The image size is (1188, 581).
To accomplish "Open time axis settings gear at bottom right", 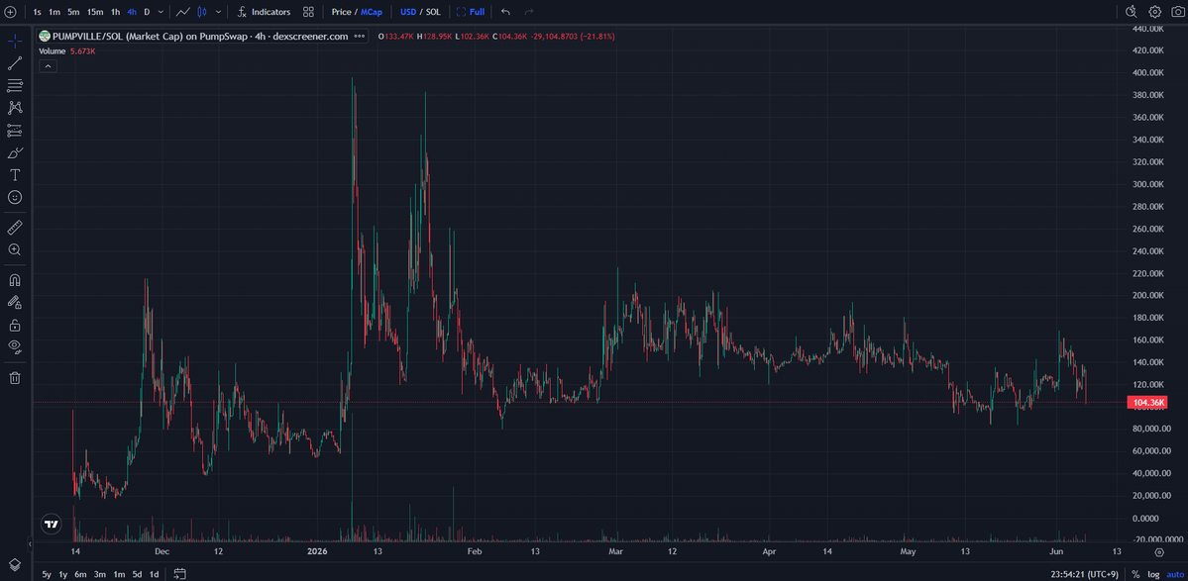I will tap(1159, 552).
